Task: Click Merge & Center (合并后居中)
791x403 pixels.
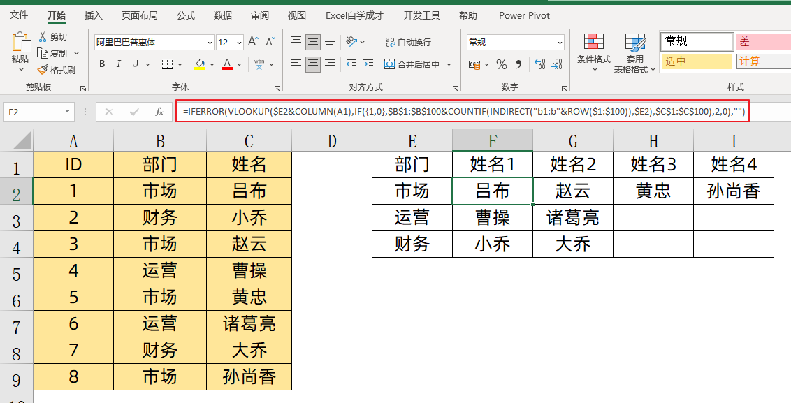Action: (x=412, y=64)
